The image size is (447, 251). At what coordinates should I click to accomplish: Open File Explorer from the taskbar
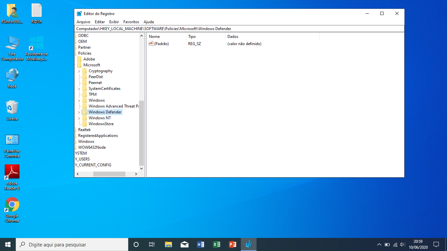click(x=168, y=244)
